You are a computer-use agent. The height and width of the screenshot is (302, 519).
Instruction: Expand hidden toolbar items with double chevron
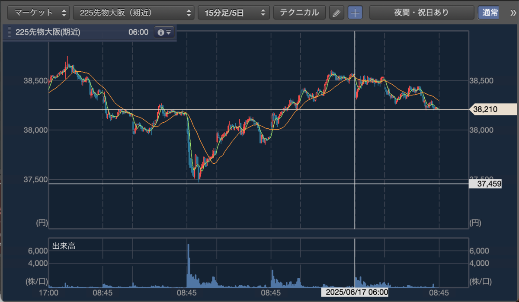(x=513, y=13)
